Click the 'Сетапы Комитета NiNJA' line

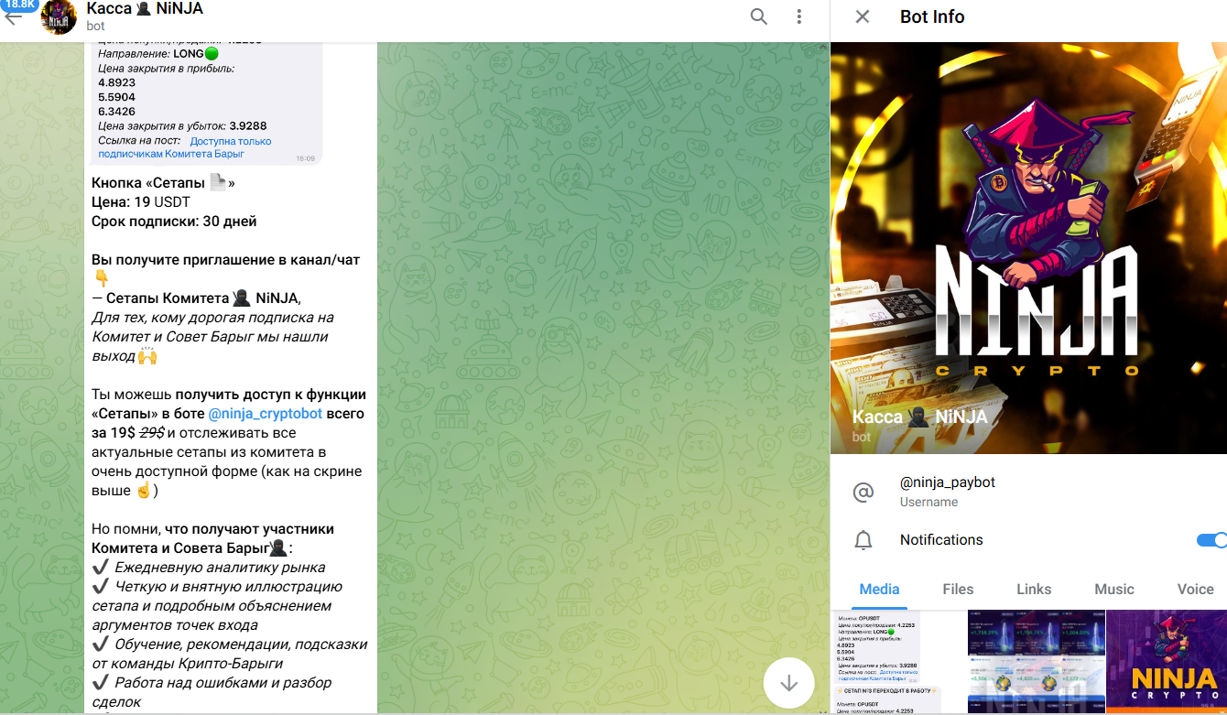(x=196, y=298)
